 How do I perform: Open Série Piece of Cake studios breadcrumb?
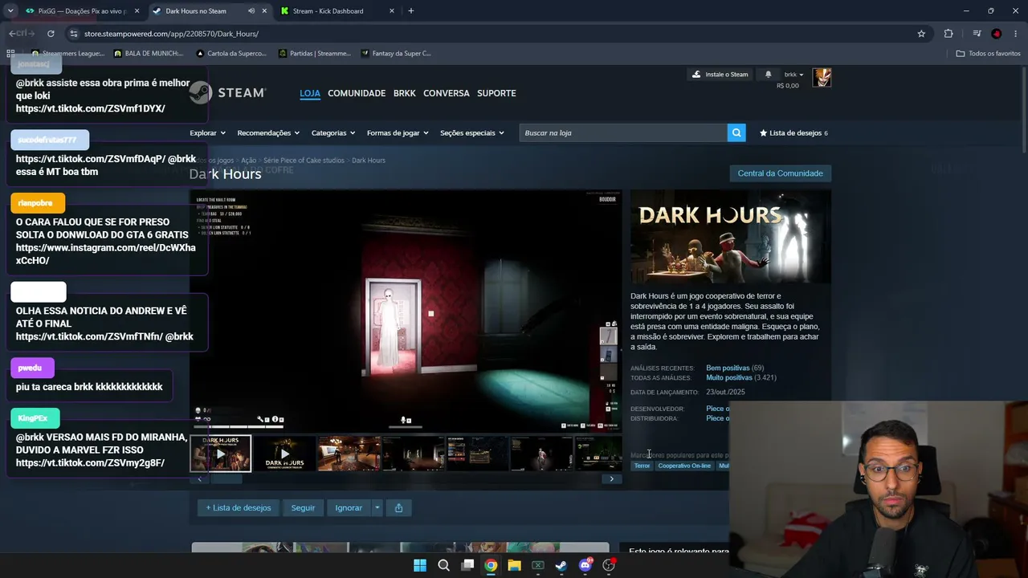coord(304,161)
